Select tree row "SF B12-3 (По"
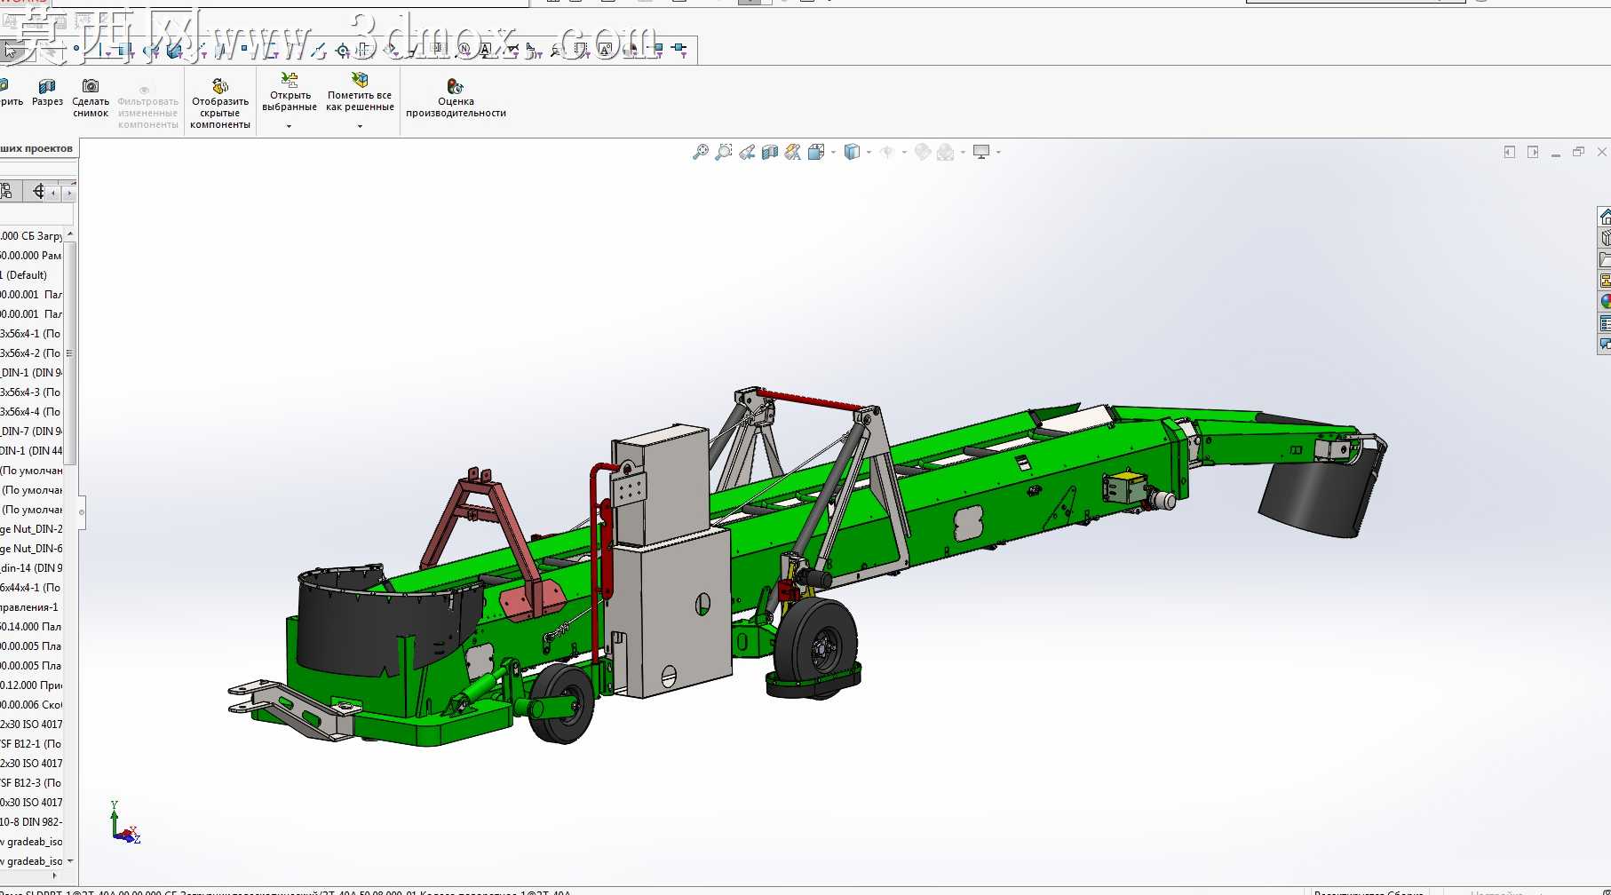The width and height of the screenshot is (1611, 895). pyautogui.click(x=31, y=783)
